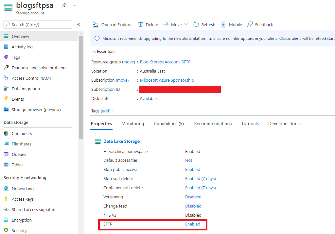Screen dimensions: 335x234
Task: Click the Events lightning icon
Action: [6, 99]
